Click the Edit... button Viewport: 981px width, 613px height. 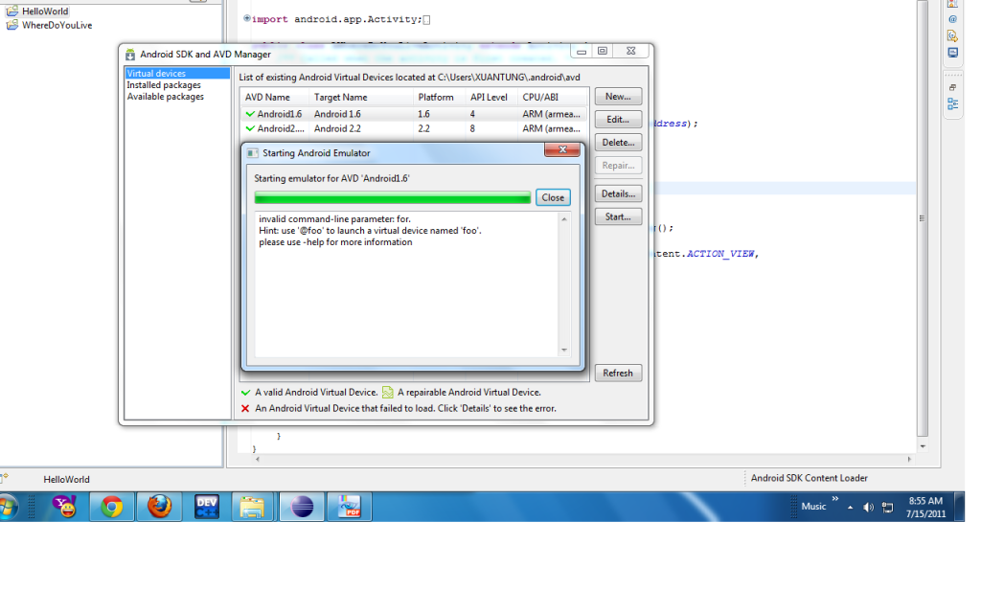pos(618,120)
